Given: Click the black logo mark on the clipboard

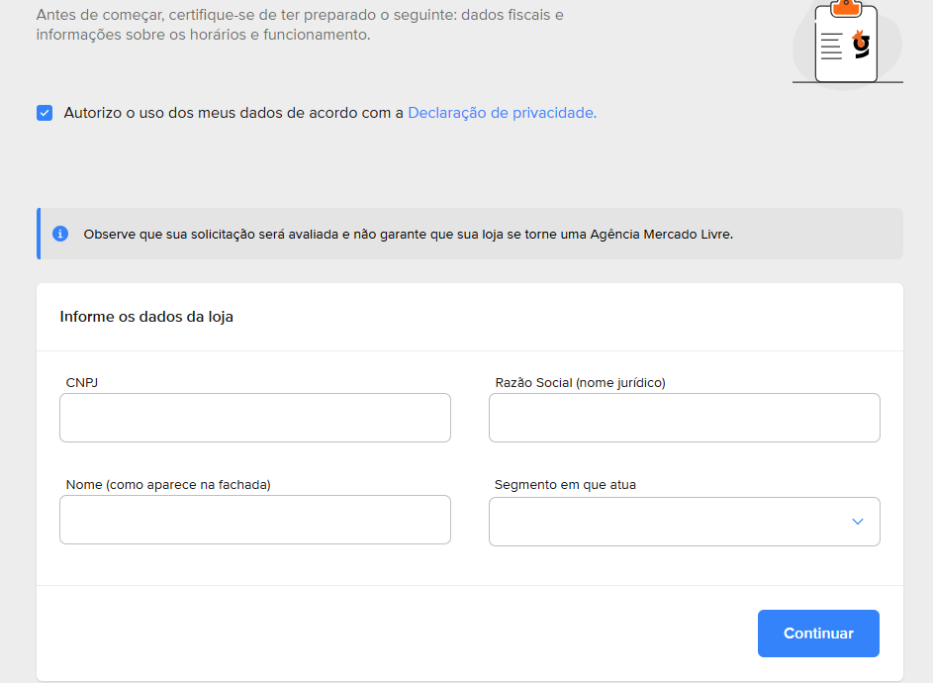Looking at the screenshot, I should [861, 46].
